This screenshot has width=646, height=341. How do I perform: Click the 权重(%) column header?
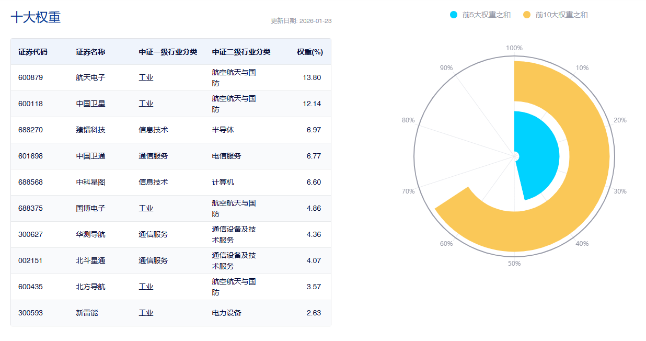310,52
